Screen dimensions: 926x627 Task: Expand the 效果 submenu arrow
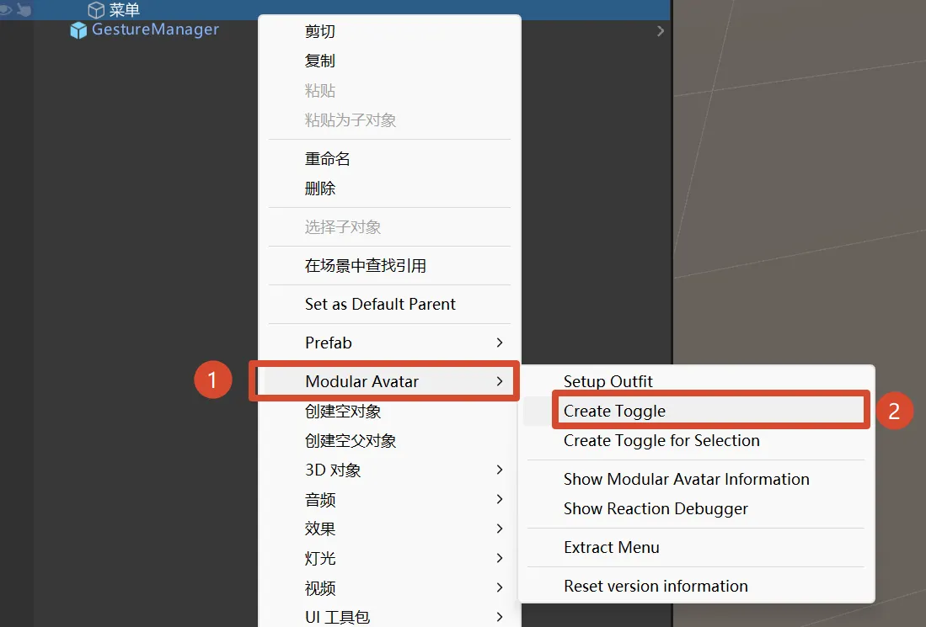pos(500,529)
